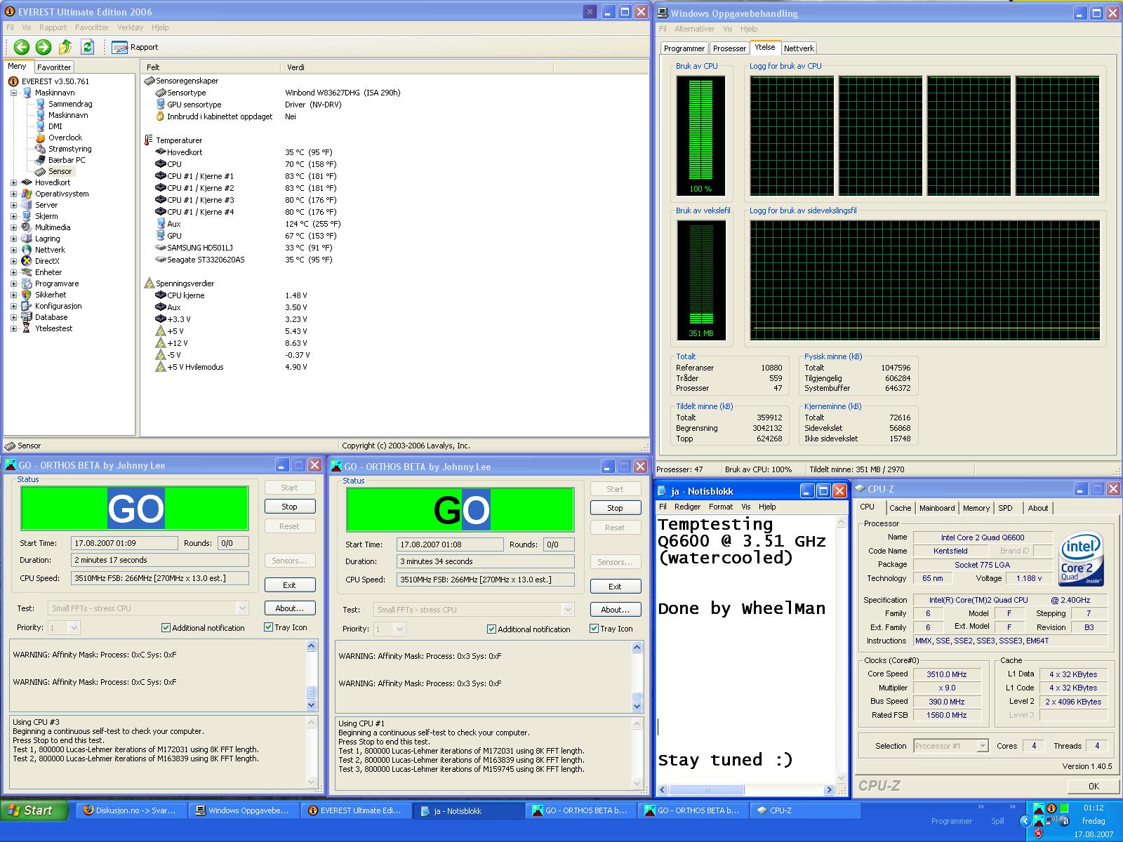This screenshot has width=1123, height=842.
Task: Select the Sensor tree item
Action: pos(60,171)
